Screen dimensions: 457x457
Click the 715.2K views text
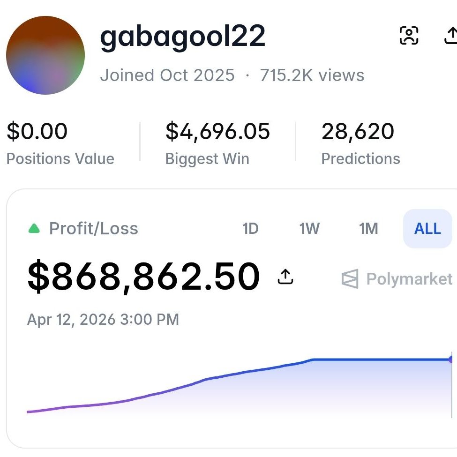[x=312, y=75]
